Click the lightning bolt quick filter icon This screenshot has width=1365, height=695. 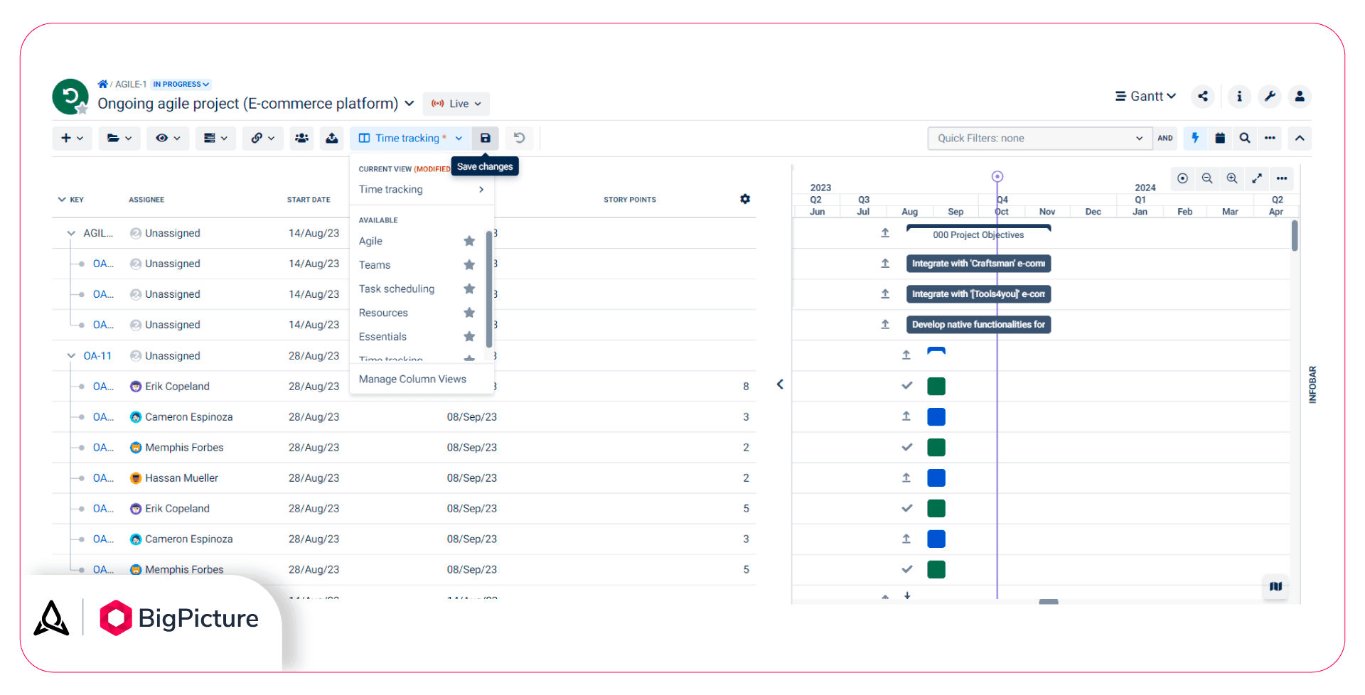click(x=1195, y=138)
